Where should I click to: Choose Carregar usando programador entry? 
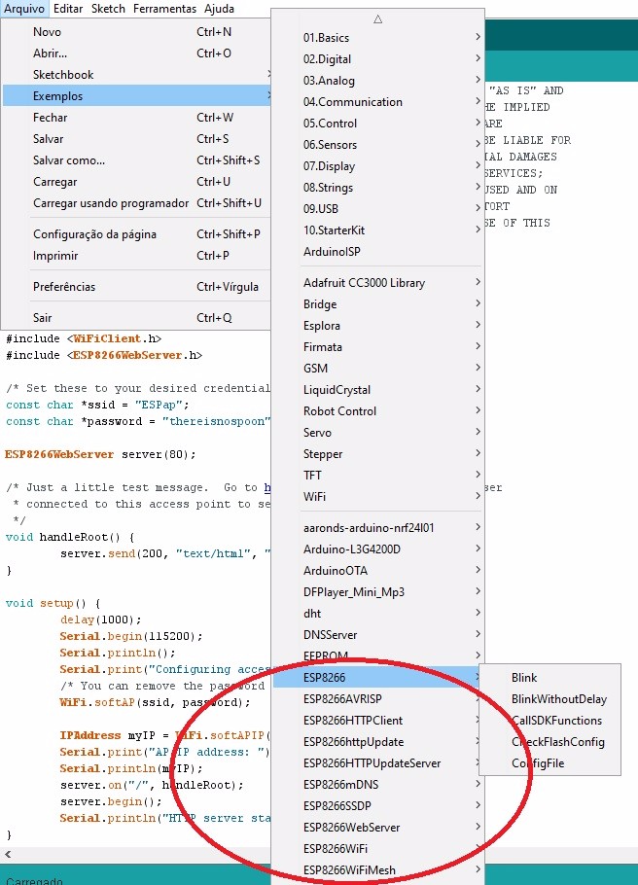point(136,203)
